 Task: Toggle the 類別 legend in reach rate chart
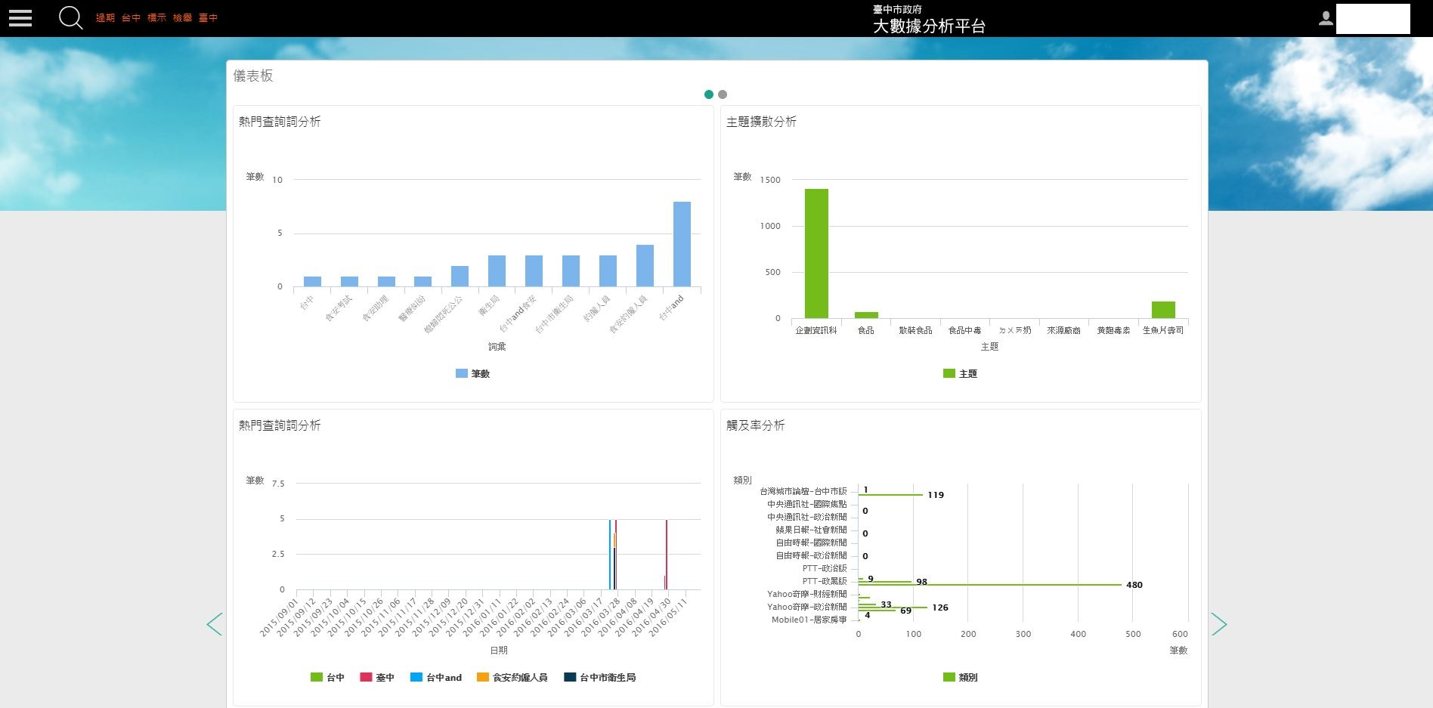[961, 677]
